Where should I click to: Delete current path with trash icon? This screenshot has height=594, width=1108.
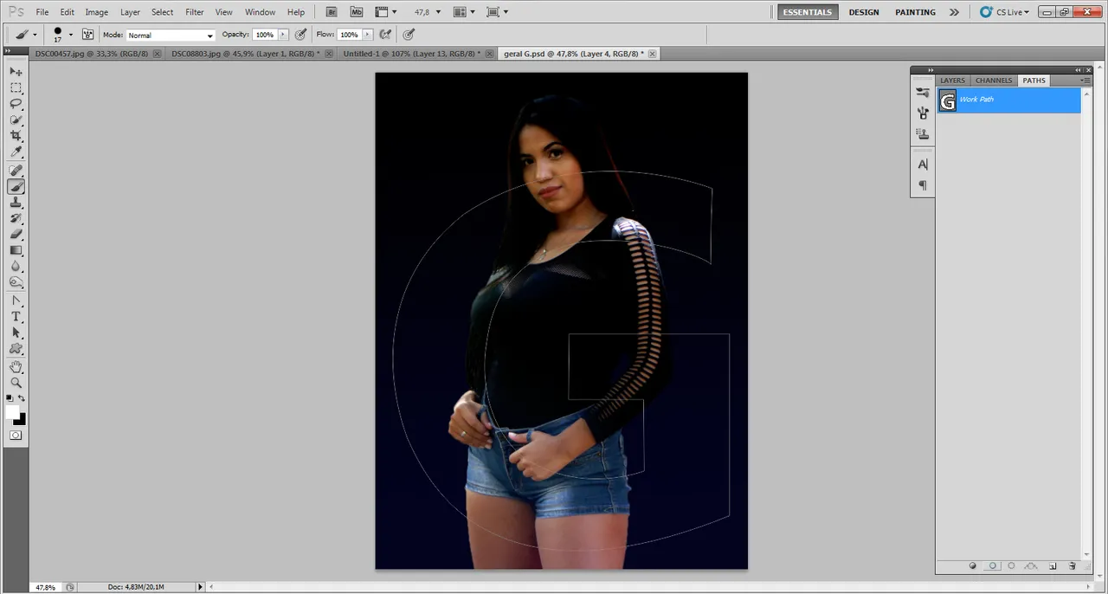(x=1072, y=566)
